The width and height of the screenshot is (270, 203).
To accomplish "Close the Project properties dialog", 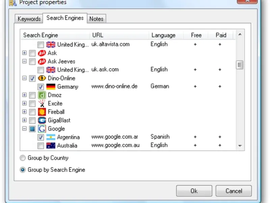I will tap(247, 1).
